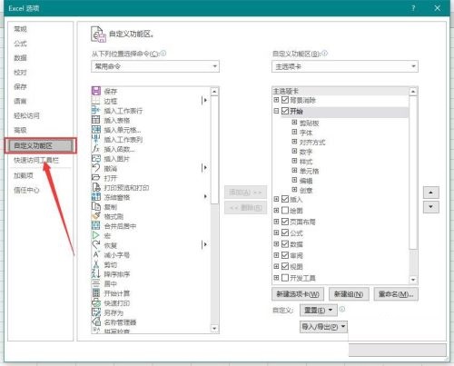Choose the 冻结窗格 command icon
Image resolution: width=454 pixels, height=366 pixels.
click(96, 197)
